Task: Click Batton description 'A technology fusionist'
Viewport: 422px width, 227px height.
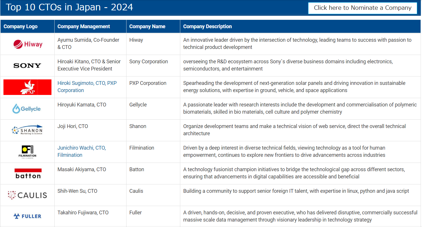Action: pyautogui.click(x=294, y=173)
